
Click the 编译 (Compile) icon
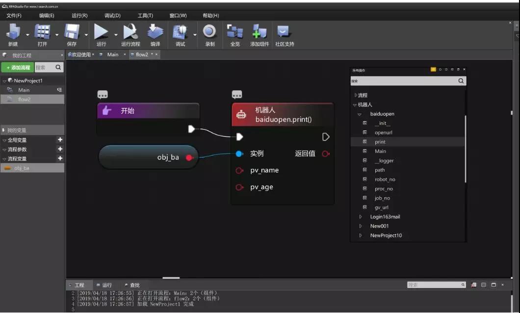[155, 32]
